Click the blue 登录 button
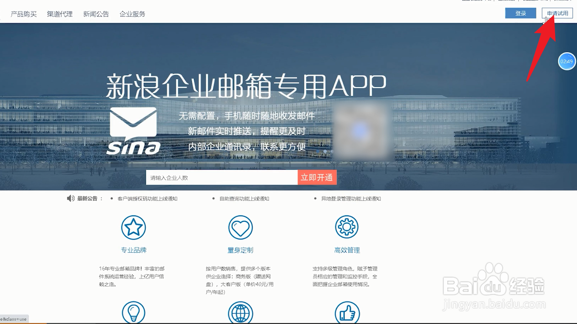577x324 pixels. pyautogui.click(x=521, y=13)
